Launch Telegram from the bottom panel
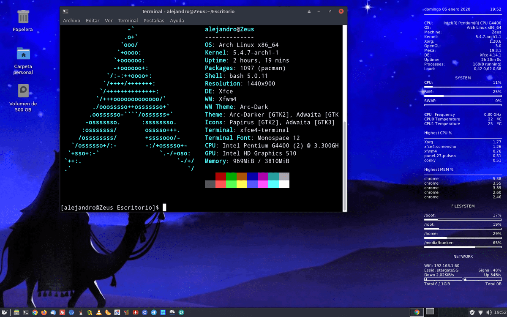Screen dimensions: 507x317 pos(154,312)
